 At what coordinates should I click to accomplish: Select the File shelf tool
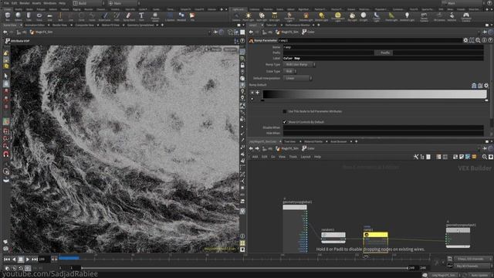[192, 16]
